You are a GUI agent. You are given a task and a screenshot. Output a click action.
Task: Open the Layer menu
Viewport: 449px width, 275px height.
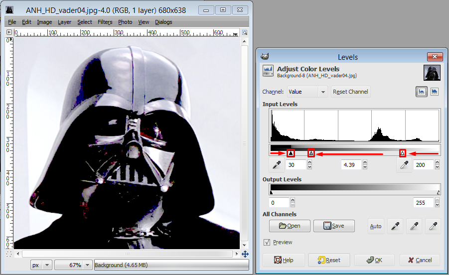(64, 22)
